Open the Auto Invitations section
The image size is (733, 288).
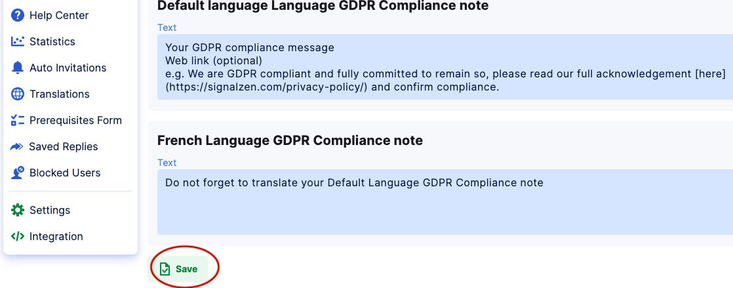pyautogui.click(x=68, y=68)
